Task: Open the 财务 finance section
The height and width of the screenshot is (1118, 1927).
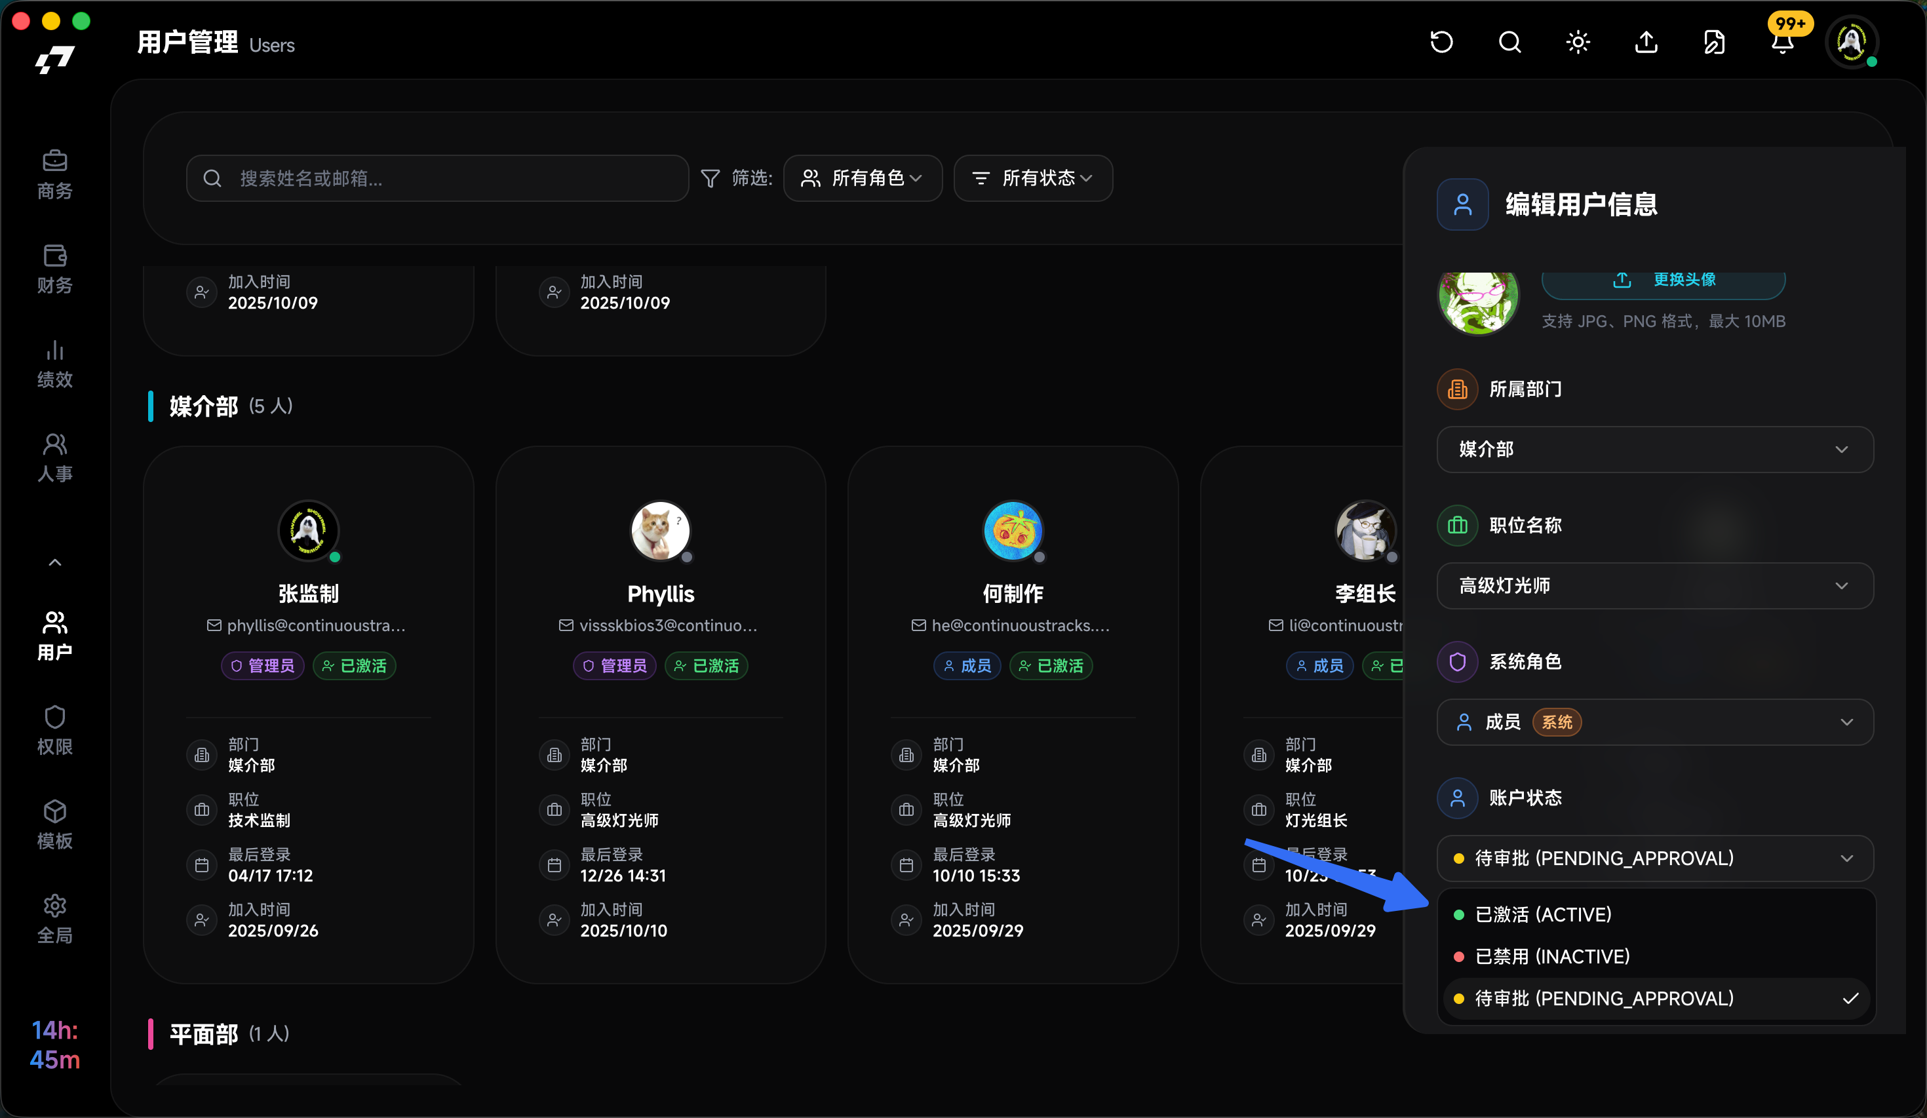Action: [54, 269]
